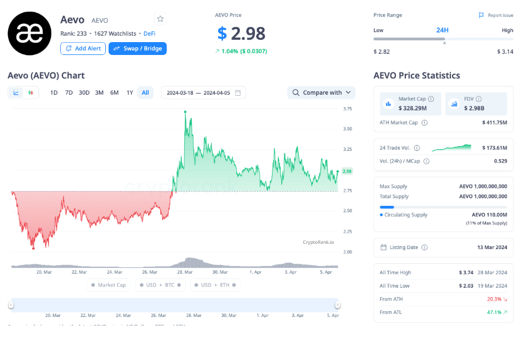Click the circulating supply progress bar

(x=443, y=207)
